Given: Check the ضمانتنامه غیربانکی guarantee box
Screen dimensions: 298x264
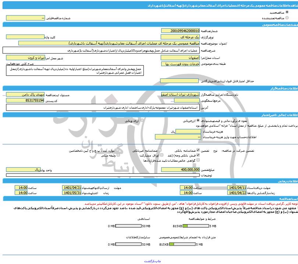Looking at the screenshot, I should pyautogui.click(x=159, y=151).
